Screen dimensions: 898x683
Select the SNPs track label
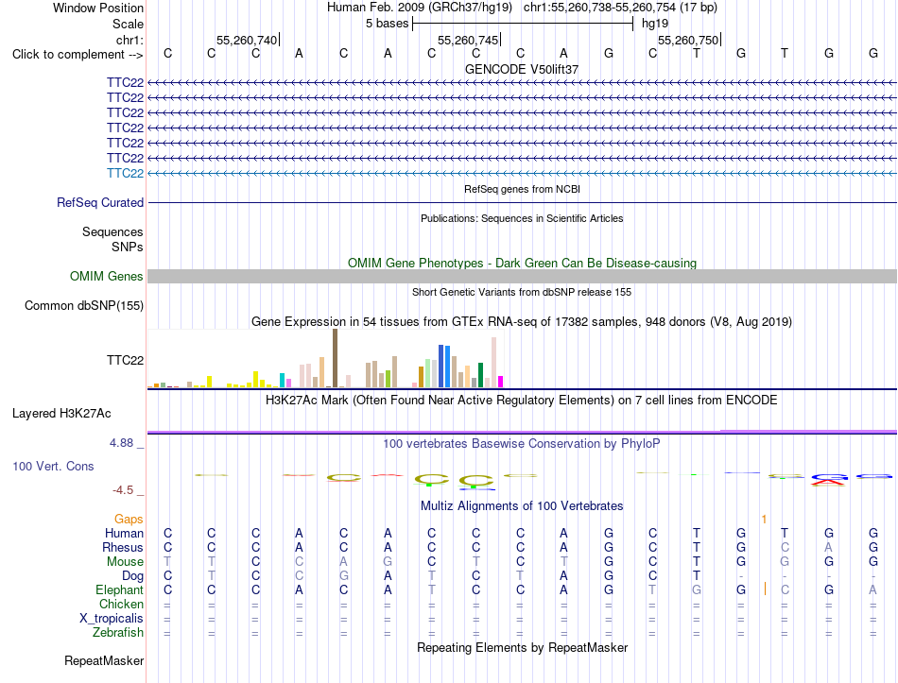tap(128, 247)
